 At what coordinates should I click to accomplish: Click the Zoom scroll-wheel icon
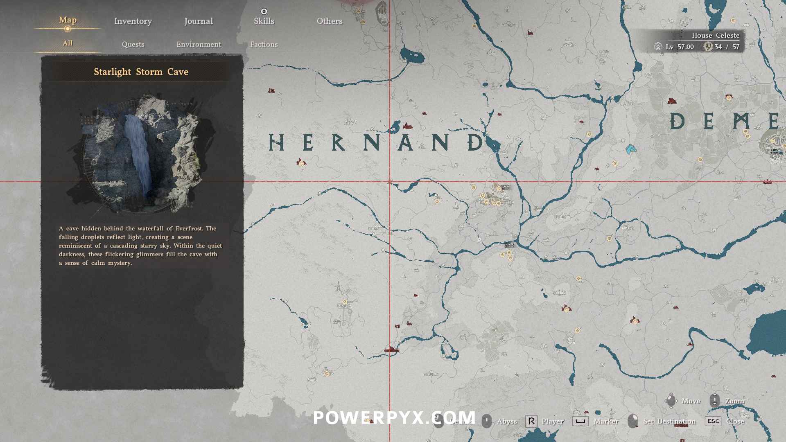(715, 401)
